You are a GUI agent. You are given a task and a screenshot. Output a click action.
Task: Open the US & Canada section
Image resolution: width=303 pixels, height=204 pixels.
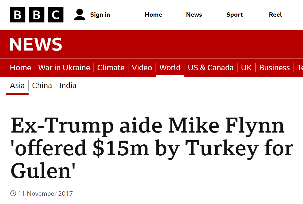(211, 68)
